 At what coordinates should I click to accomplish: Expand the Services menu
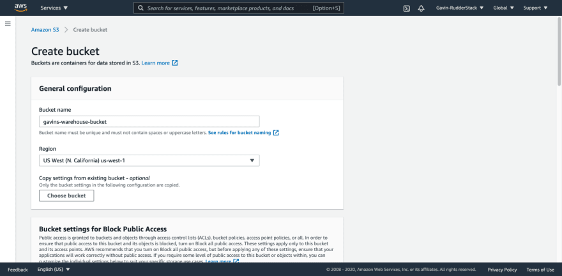[x=54, y=8]
